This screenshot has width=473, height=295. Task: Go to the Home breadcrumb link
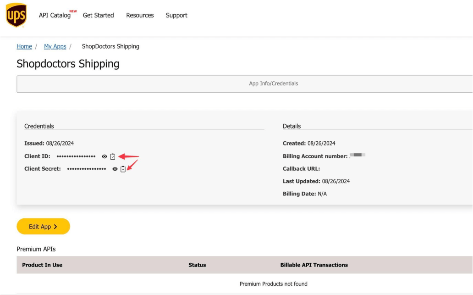click(24, 46)
